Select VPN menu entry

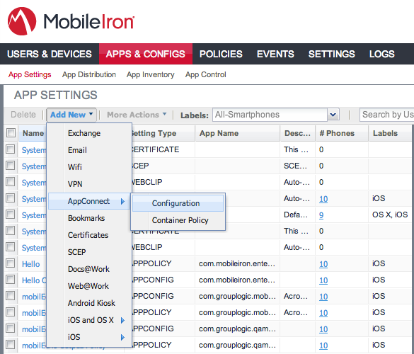pyautogui.click(x=89, y=184)
